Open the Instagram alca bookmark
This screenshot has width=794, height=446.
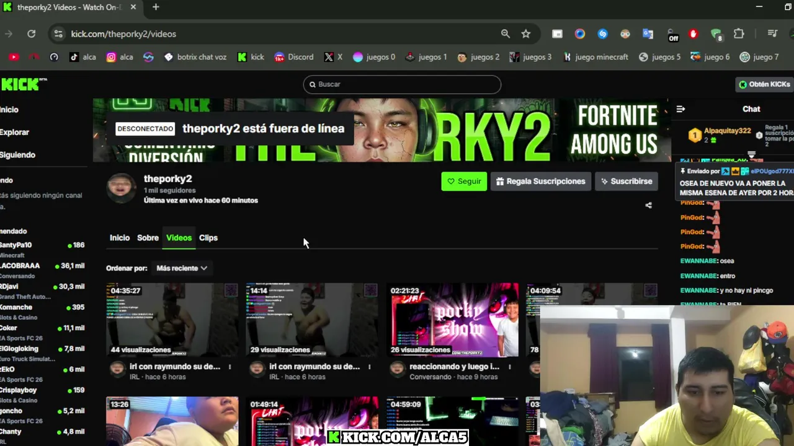pos(120,57)
